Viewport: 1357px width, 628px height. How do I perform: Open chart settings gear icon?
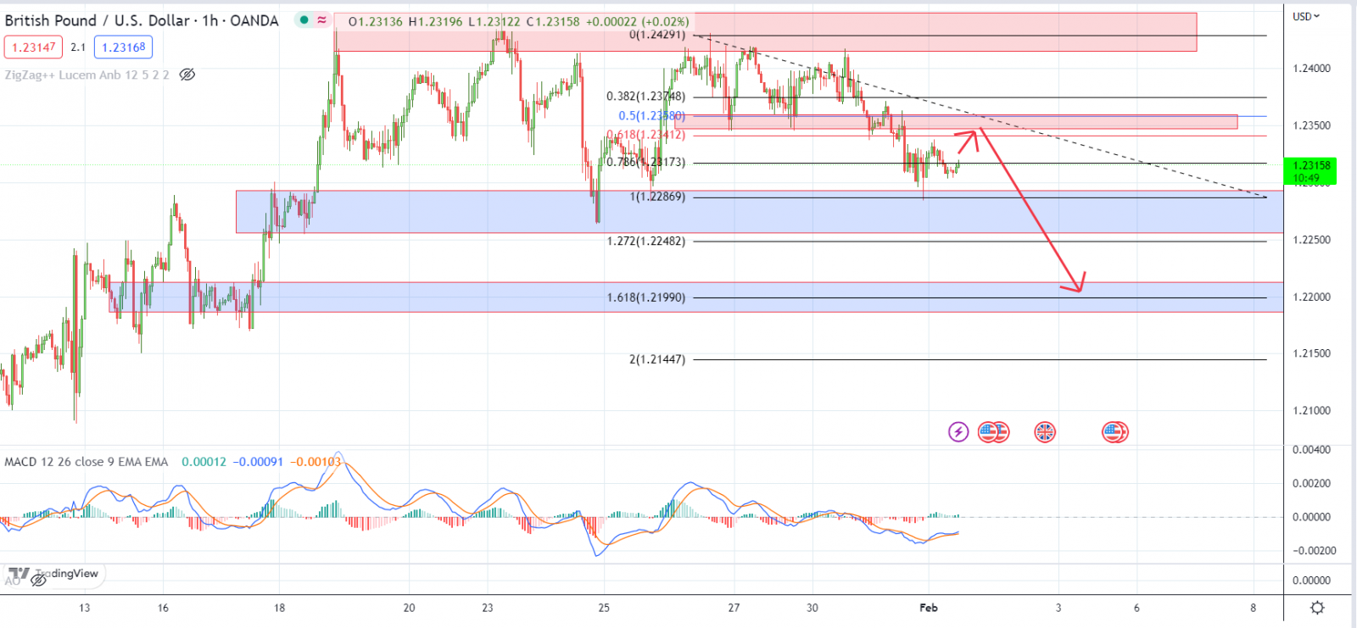pos(1317,608)
